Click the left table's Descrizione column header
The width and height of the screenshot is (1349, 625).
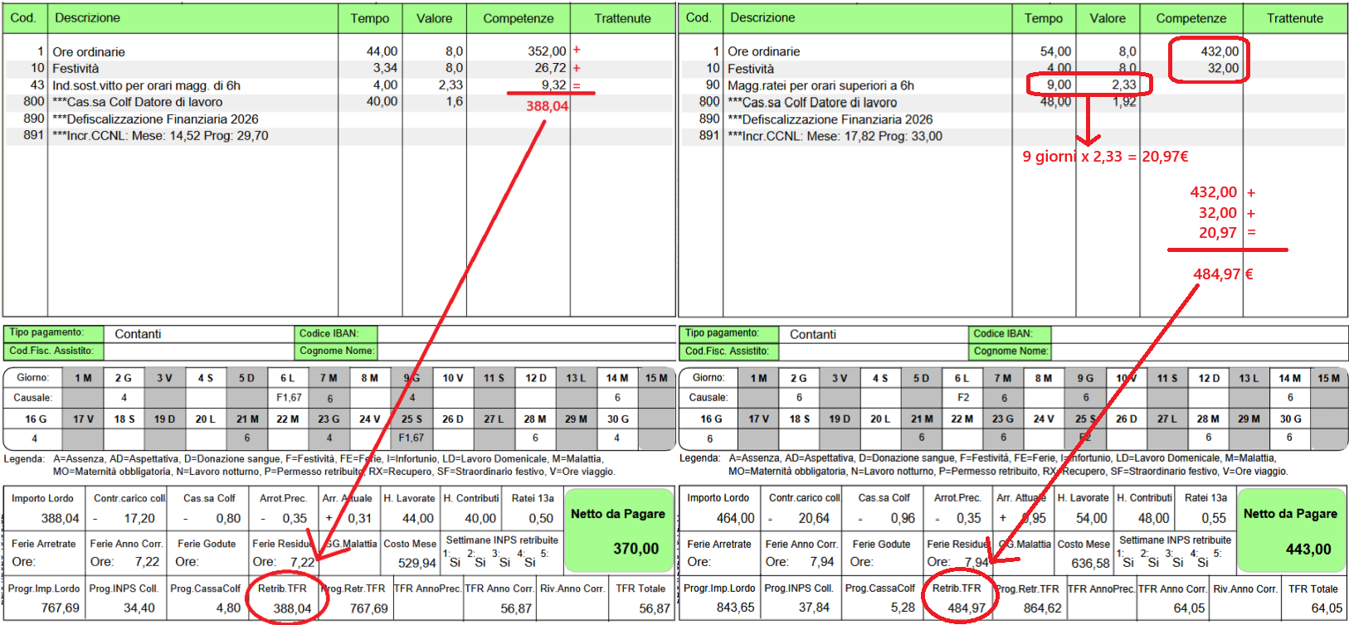[87, 18]
